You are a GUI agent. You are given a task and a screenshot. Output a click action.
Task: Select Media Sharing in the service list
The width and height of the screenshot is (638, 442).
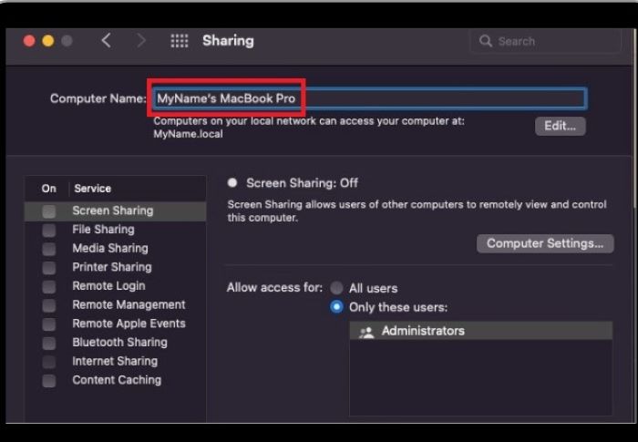click(x=109, y=248)
